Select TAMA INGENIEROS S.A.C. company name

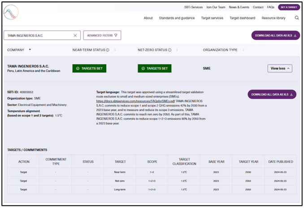28,66
